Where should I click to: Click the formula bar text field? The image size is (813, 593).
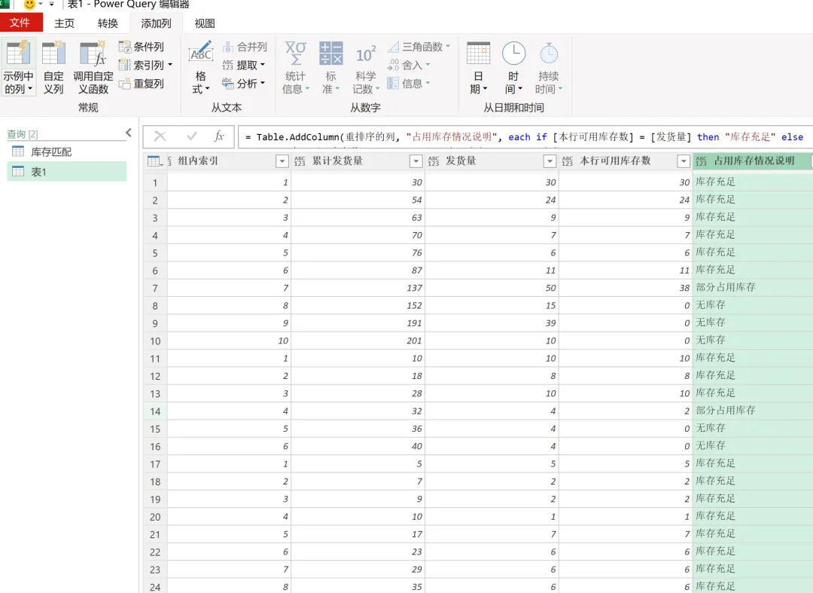point(525,137)
